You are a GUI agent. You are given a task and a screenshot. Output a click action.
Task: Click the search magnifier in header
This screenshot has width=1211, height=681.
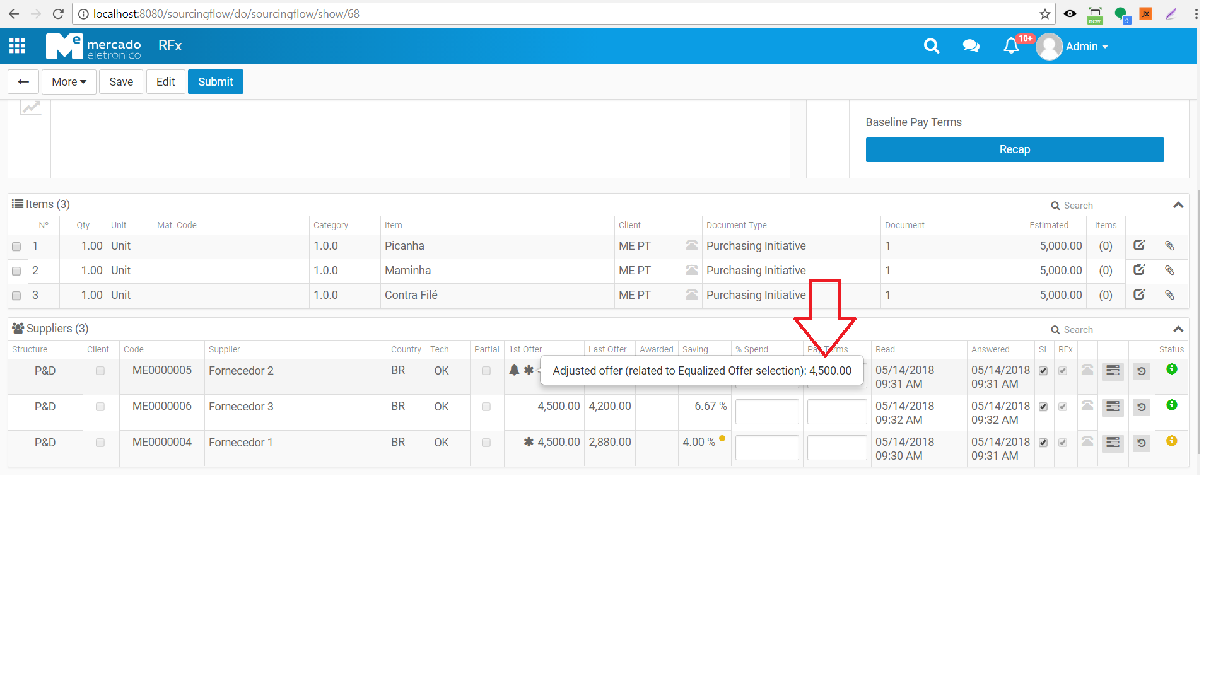(931, 46)
